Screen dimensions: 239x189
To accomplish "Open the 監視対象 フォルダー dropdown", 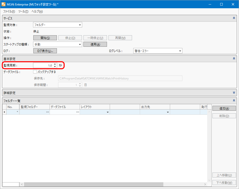I will tap(57, 25).
